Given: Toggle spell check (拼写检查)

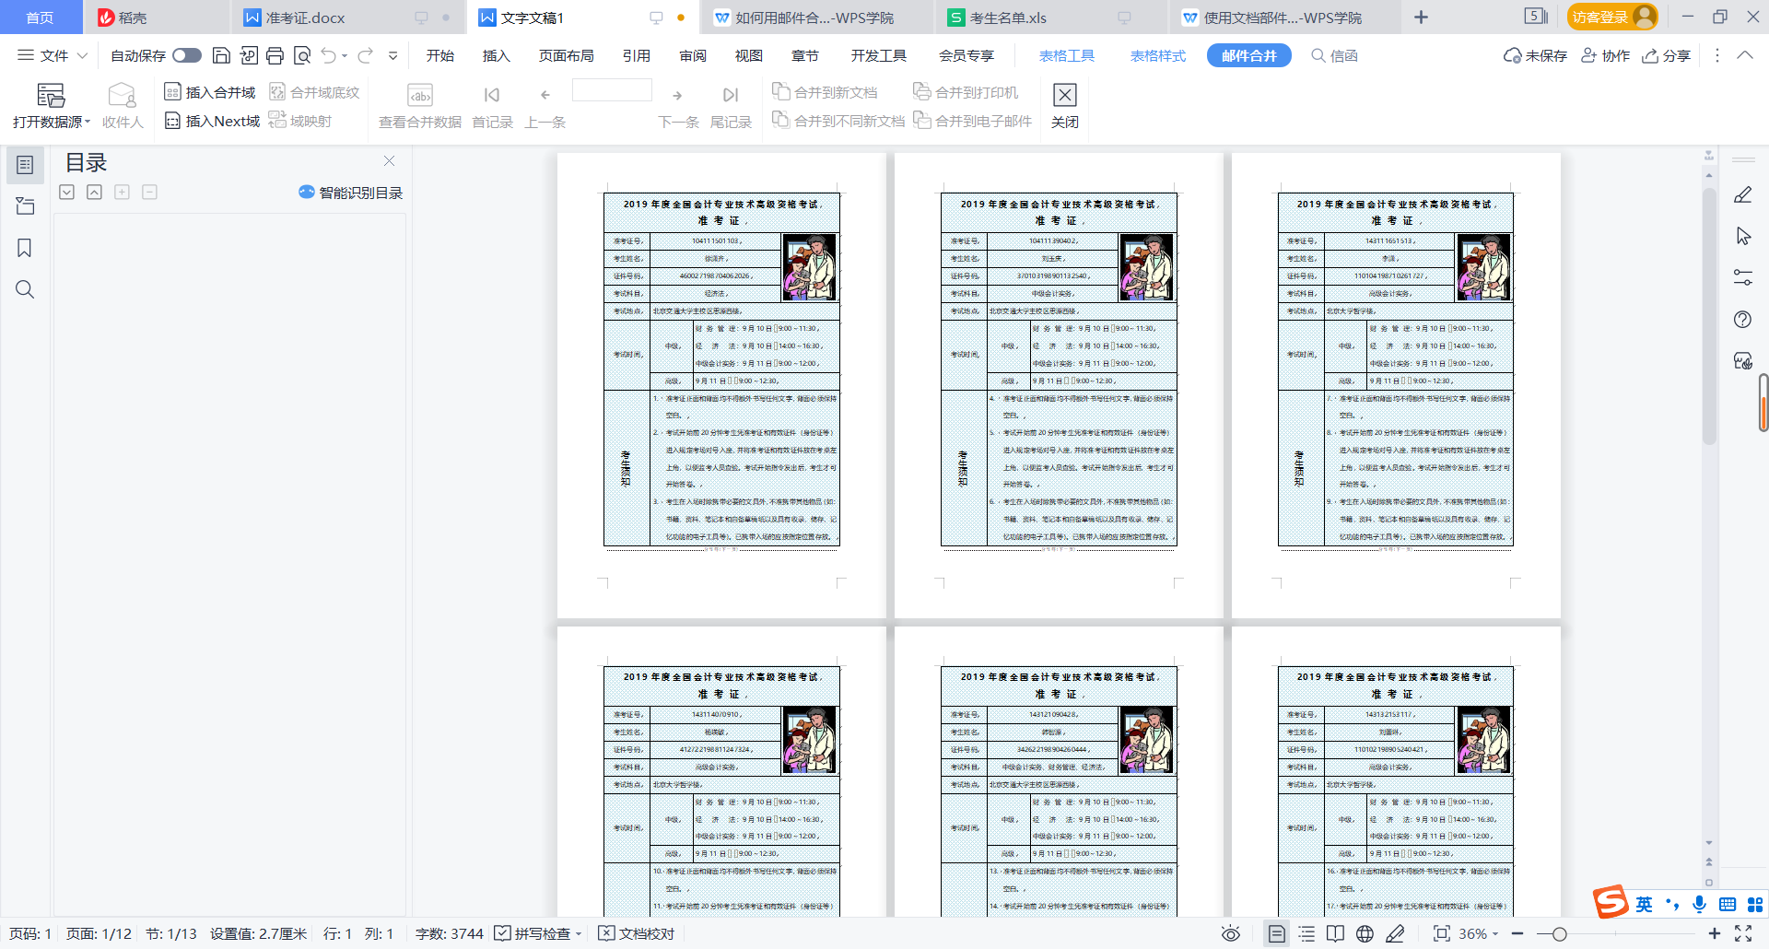Looking at the screenshot, I should [x=538, y=933].
